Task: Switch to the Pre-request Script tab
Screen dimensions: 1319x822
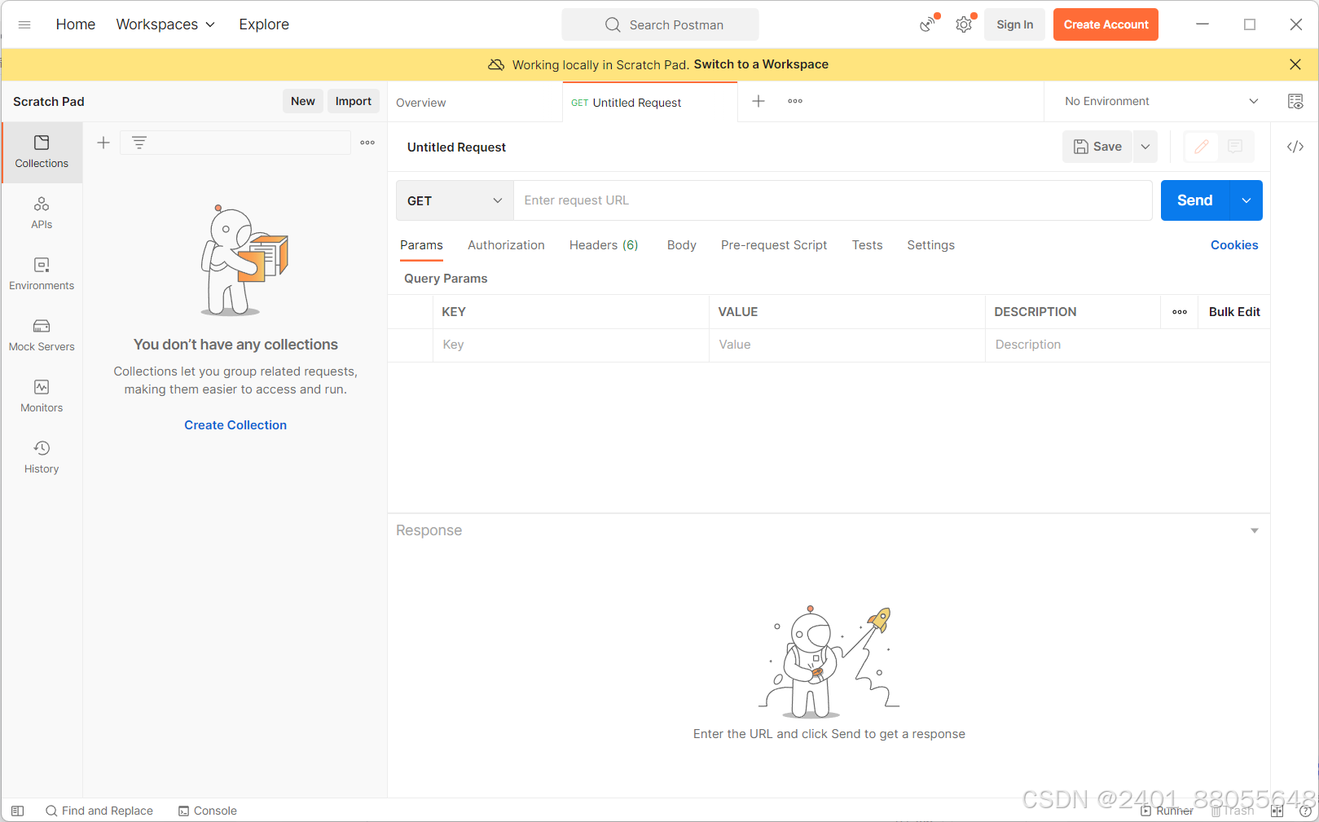Action: point(774,245)
